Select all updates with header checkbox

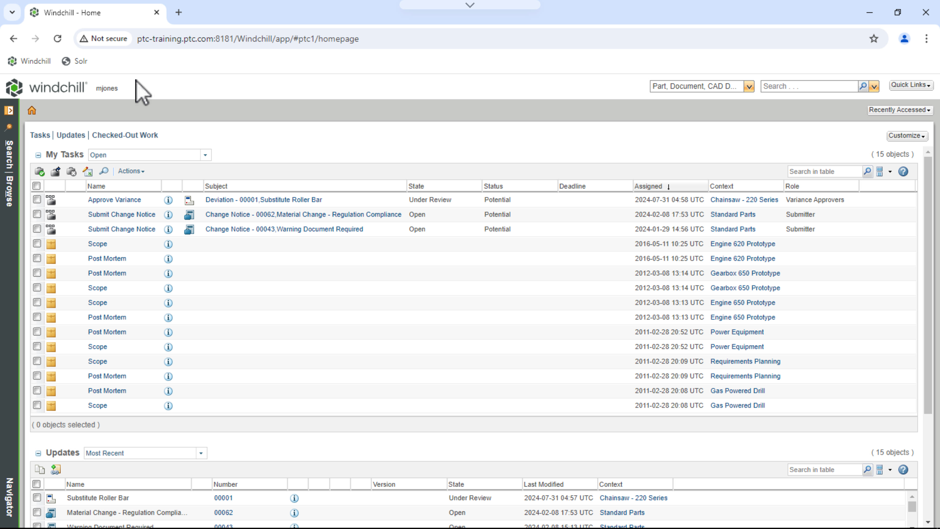[x=37, y=484]
